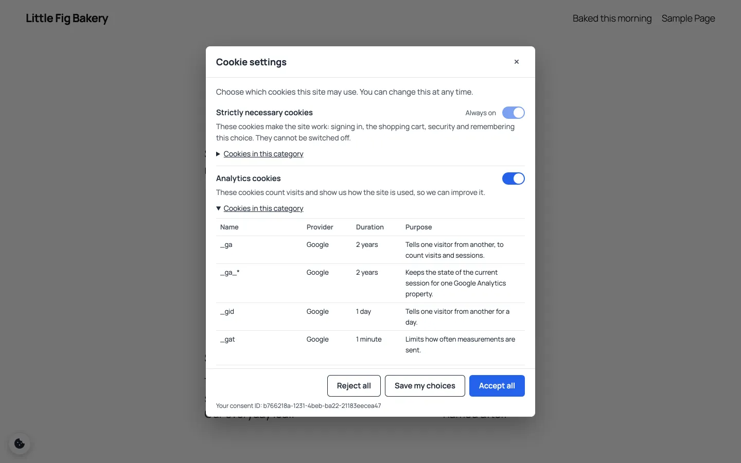Click the consent ID text
The image size is (741, 463).
tap(298, 406)
